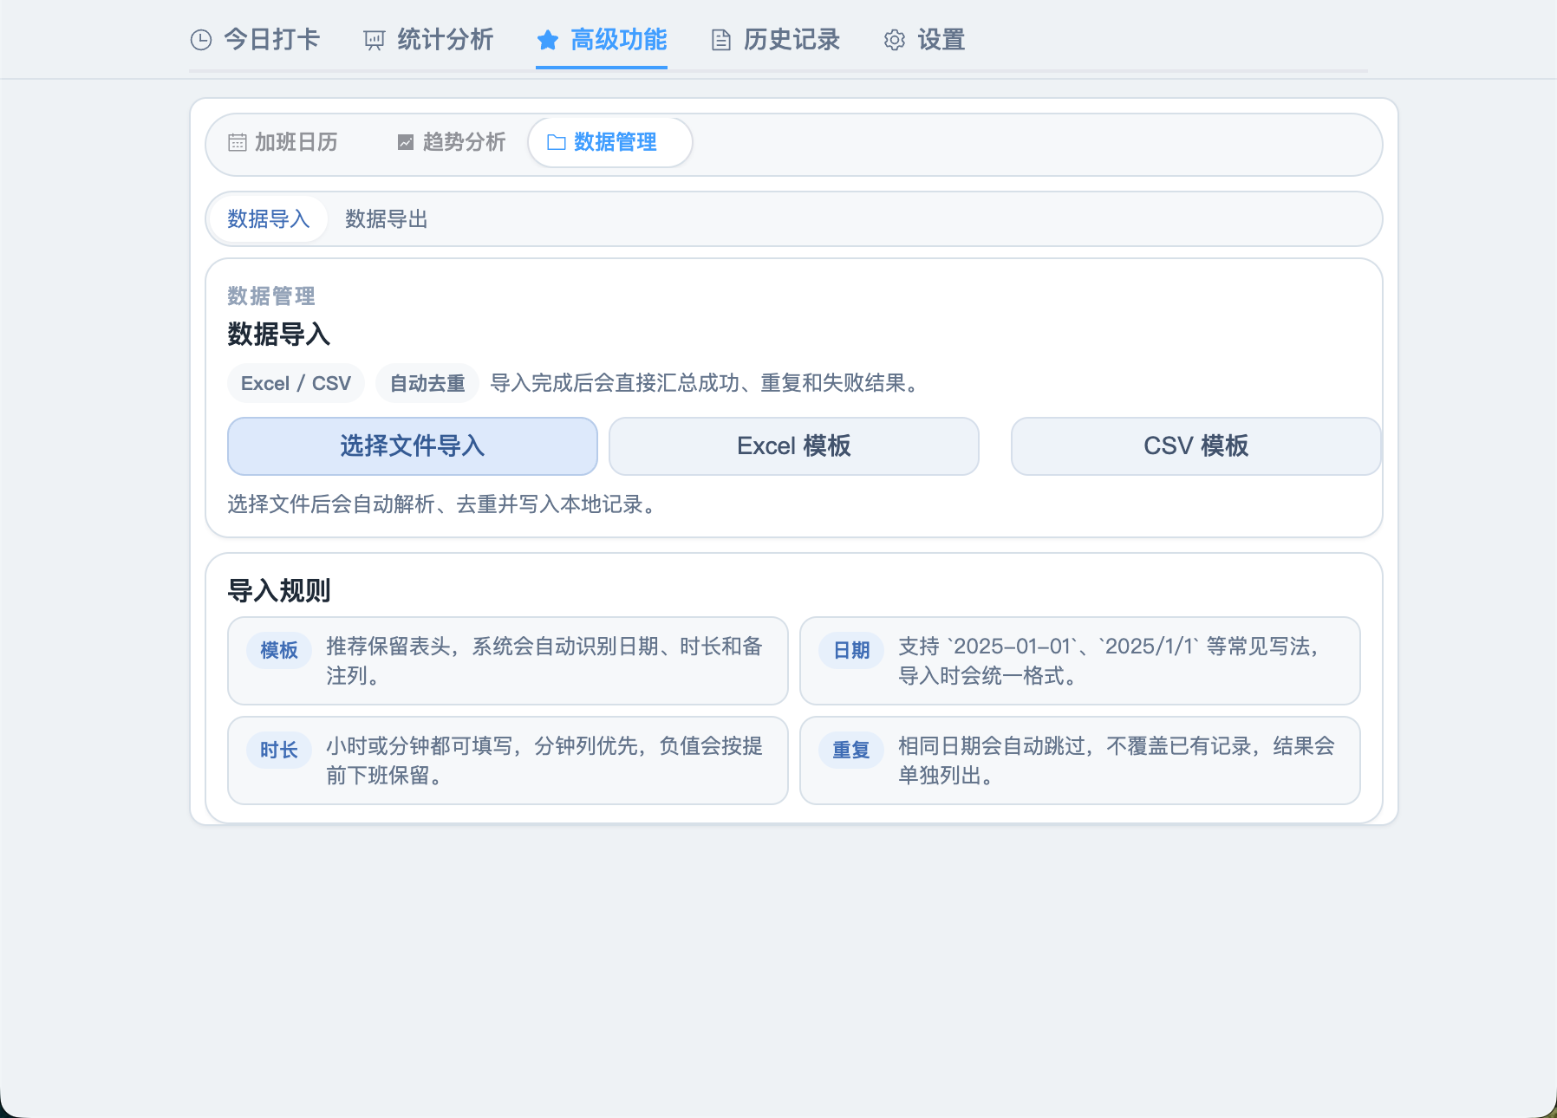Open 设置 via the gear icon
Image resolution: width=1557 pixels, height=1118 pixels.
[x=895, y=40]
